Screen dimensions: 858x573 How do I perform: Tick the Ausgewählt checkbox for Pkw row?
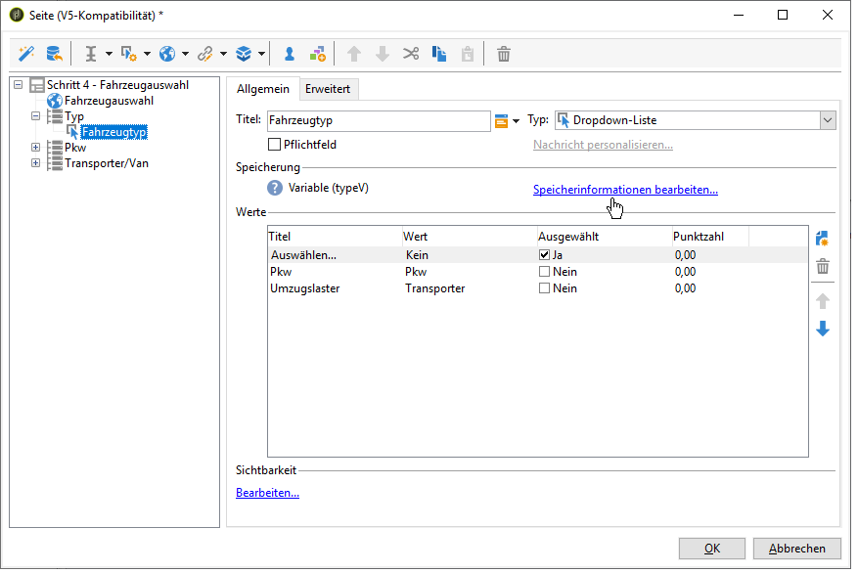pyautogui.click(x=545, y=272)
